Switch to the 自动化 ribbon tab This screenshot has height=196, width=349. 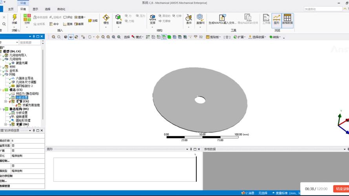coord(61,9)
